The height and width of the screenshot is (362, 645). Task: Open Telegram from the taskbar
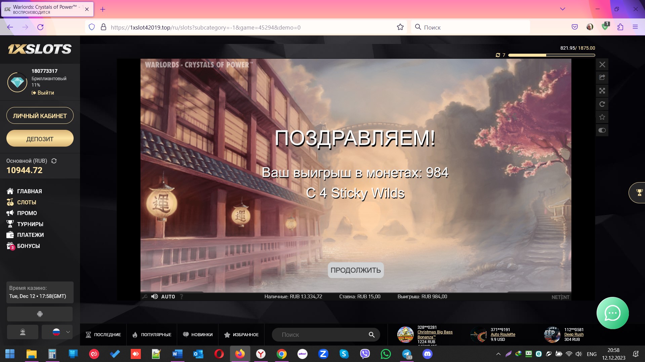[x=407, y=354]
